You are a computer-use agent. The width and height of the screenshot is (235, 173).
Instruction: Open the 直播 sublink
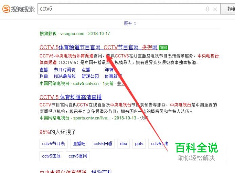(44, 70)
